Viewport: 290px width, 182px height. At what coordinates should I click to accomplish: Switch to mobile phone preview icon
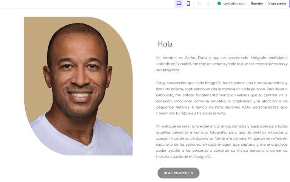point(188,3)
